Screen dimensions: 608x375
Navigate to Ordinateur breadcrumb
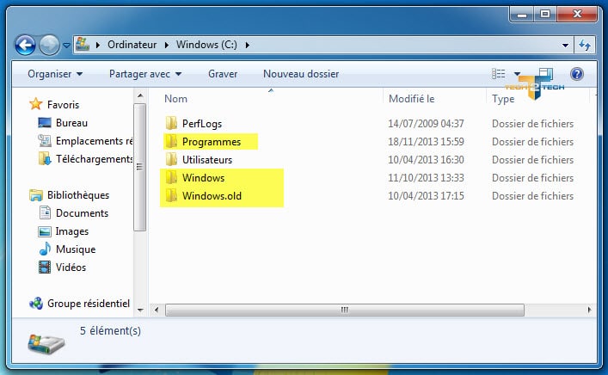point(132,45)
